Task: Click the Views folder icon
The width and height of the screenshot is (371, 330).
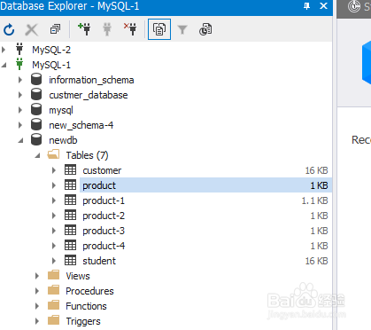Action: point(53,275)
